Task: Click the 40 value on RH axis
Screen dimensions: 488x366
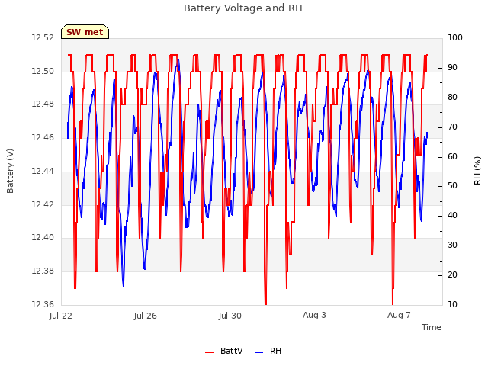Action: point(452,215)
